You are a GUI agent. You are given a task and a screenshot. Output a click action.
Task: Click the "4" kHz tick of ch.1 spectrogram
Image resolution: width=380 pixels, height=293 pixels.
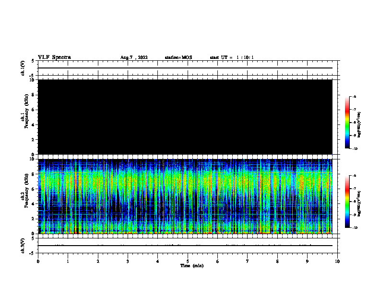tap(33, 125)
